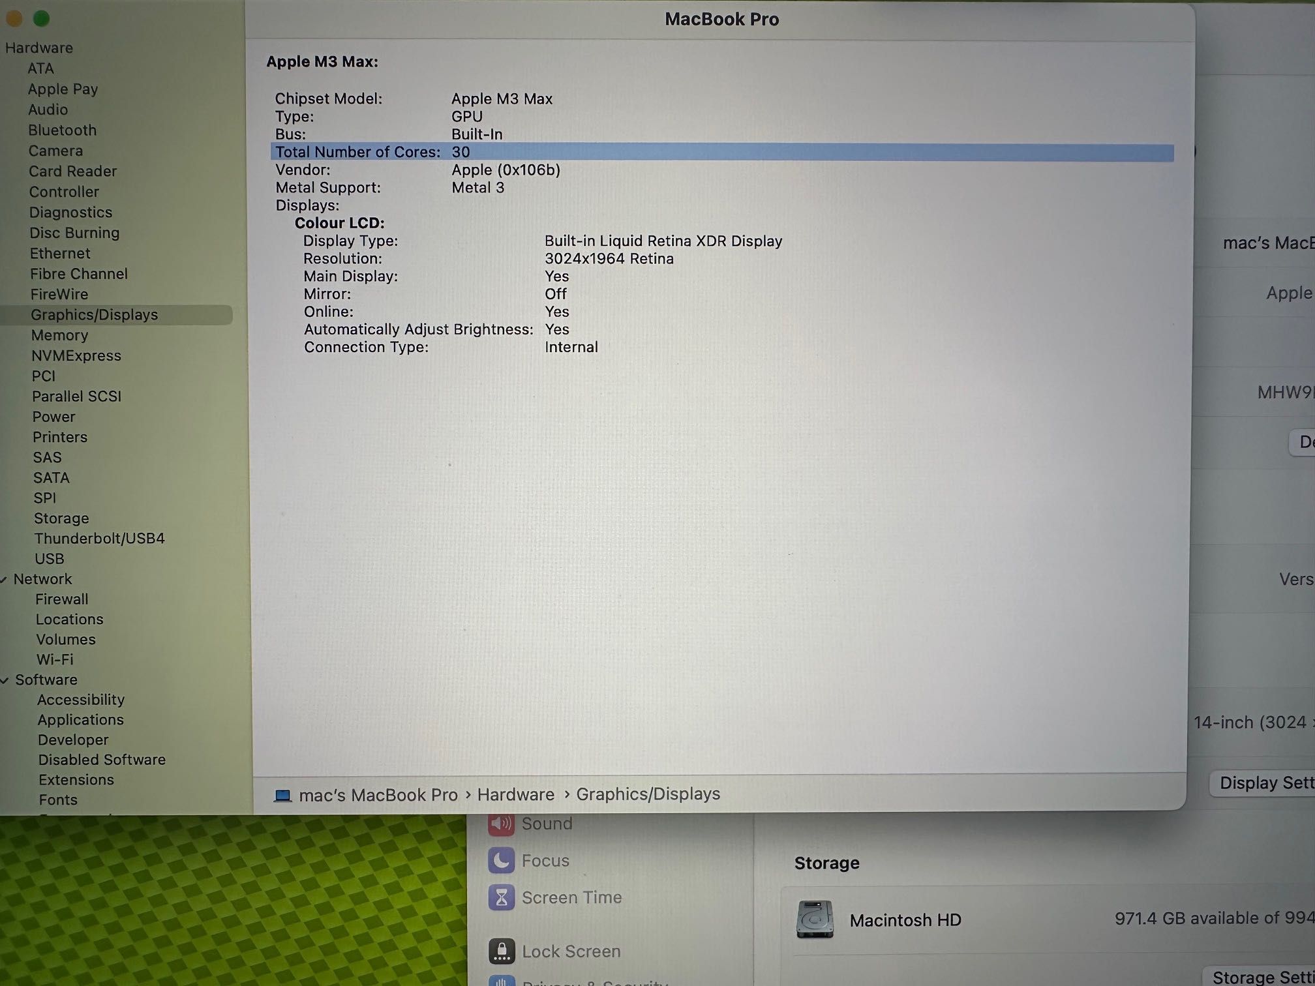Screen dimensions: 1315x986
Task: Select ATA in the Hardware list
Action: click(40, 68)
